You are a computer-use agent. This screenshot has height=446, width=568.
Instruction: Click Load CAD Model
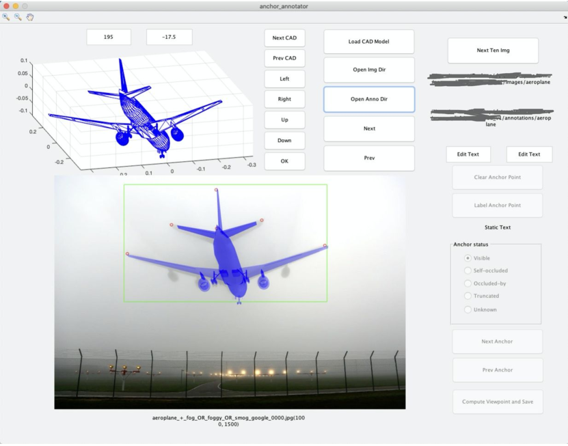pyautogui.click(x=369, y=42)
